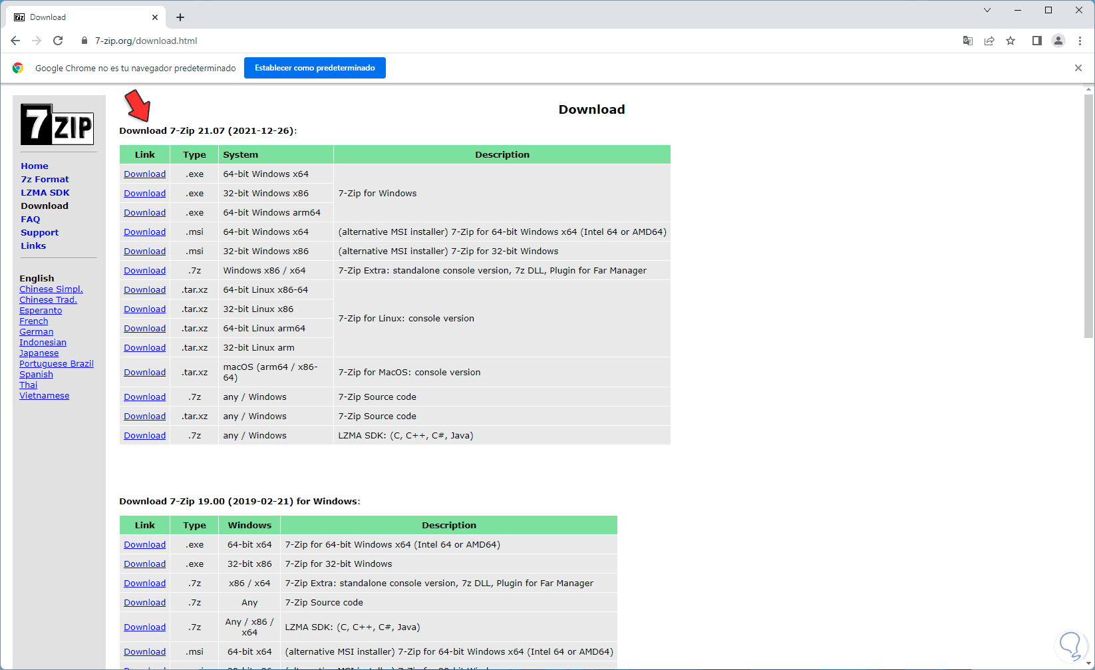Open the Chrome profile avatar
This screenshot has width=1095, height=670.
pos(1058,41)
